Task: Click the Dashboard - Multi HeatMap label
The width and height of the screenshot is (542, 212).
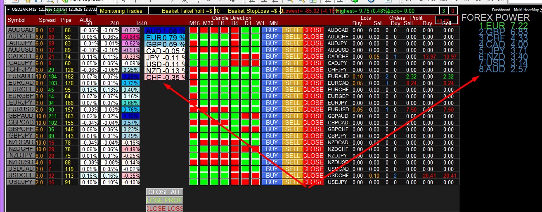Action: click(516, 10)
